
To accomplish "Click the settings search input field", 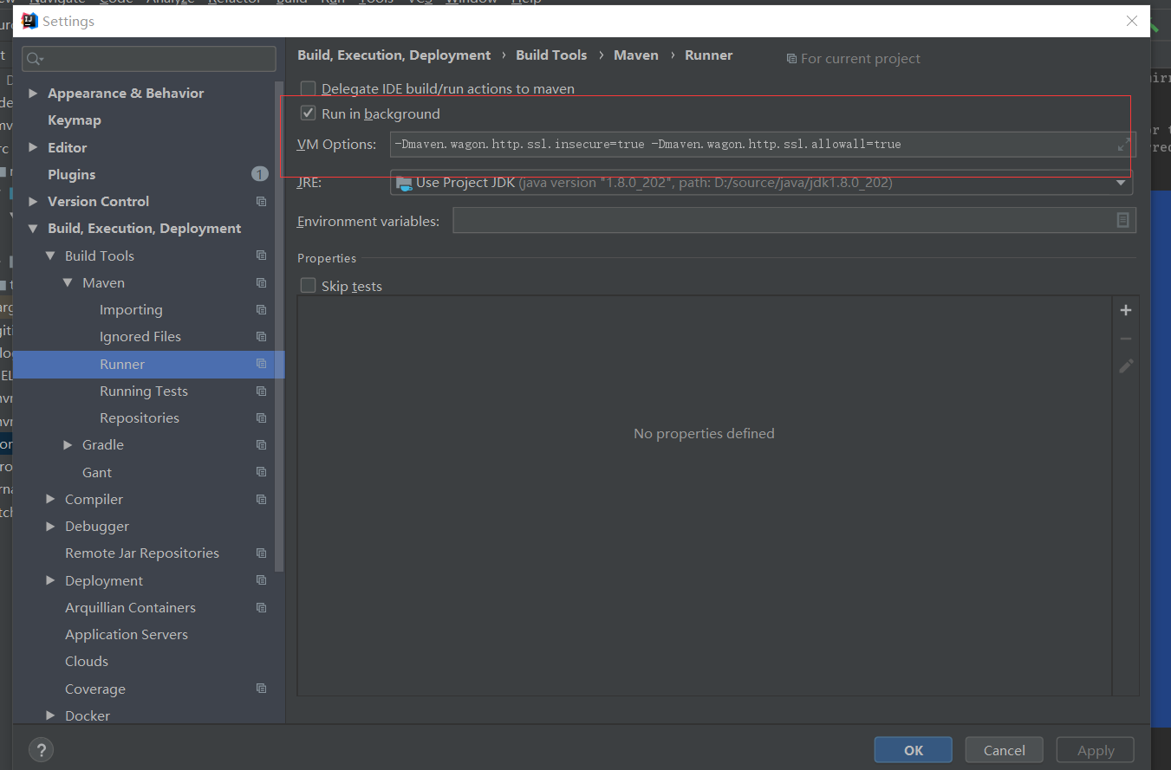I will 149,59.
